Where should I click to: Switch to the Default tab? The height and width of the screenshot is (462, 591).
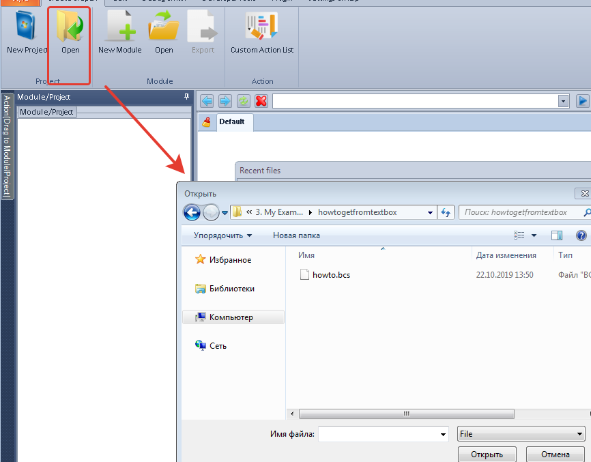[x=231, y=121]
